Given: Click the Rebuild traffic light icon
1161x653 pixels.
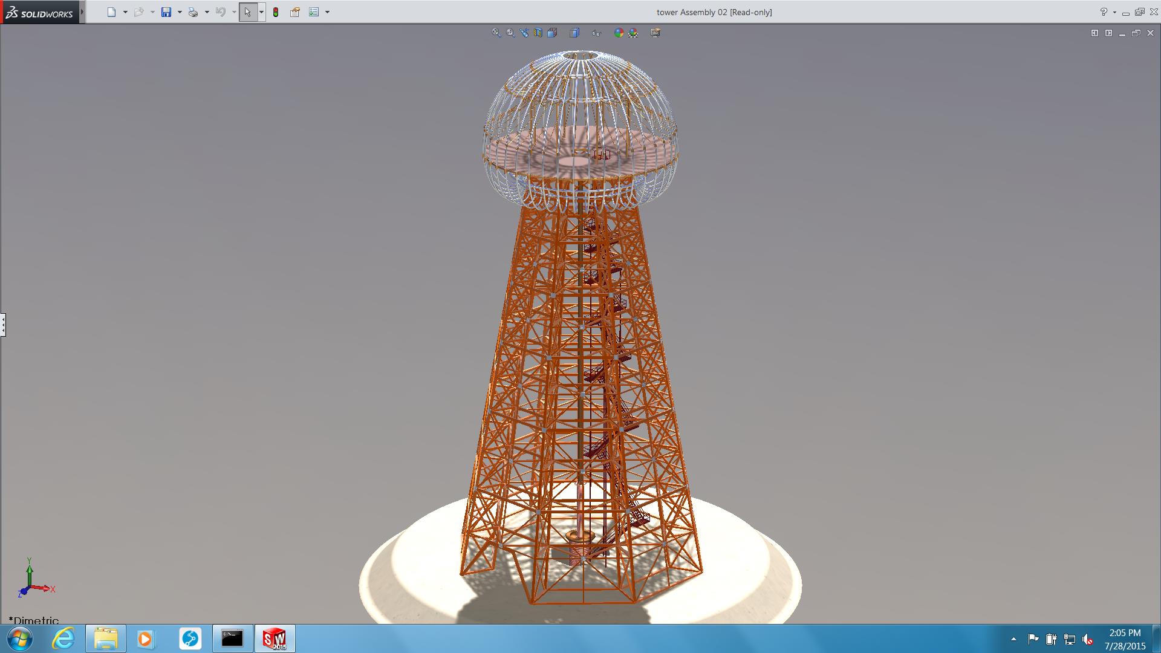Looking at the screenshot, I should (x=276, y=12).
